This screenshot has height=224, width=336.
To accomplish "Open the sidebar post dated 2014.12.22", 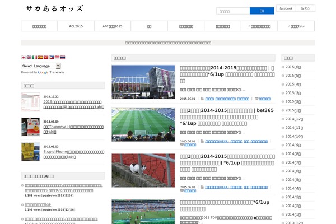I will coord(74,105).
